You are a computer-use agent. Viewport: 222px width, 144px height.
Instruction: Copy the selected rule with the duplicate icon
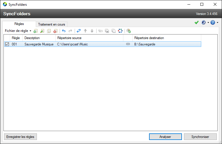pos(49,31)
